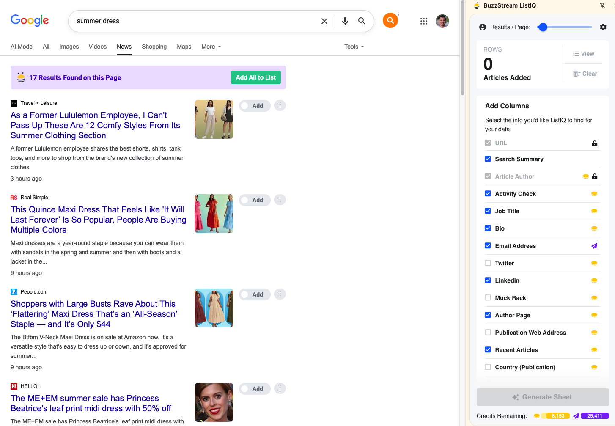Switch to the Shopping tab

point(154,47)
